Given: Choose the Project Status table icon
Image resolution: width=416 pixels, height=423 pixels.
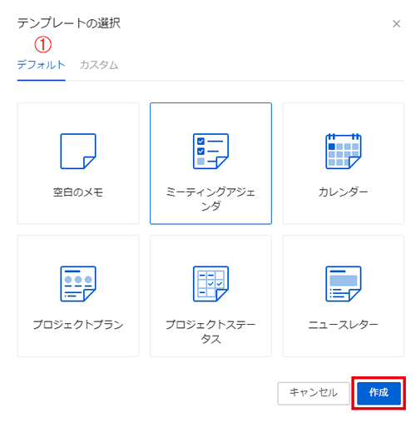Looking at the screenshot, I should click(x=210, y=284).
